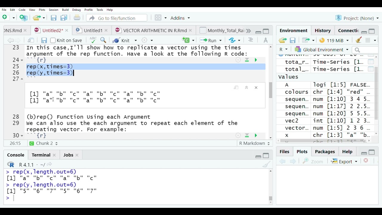This screenshot has height=215, width=382.
Task: Open tota_r... Time-Series data viewer grid icon
Action: (371, 62)
